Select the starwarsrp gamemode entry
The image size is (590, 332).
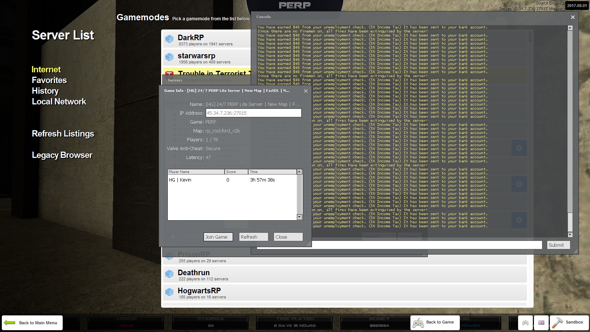[207, 58]
